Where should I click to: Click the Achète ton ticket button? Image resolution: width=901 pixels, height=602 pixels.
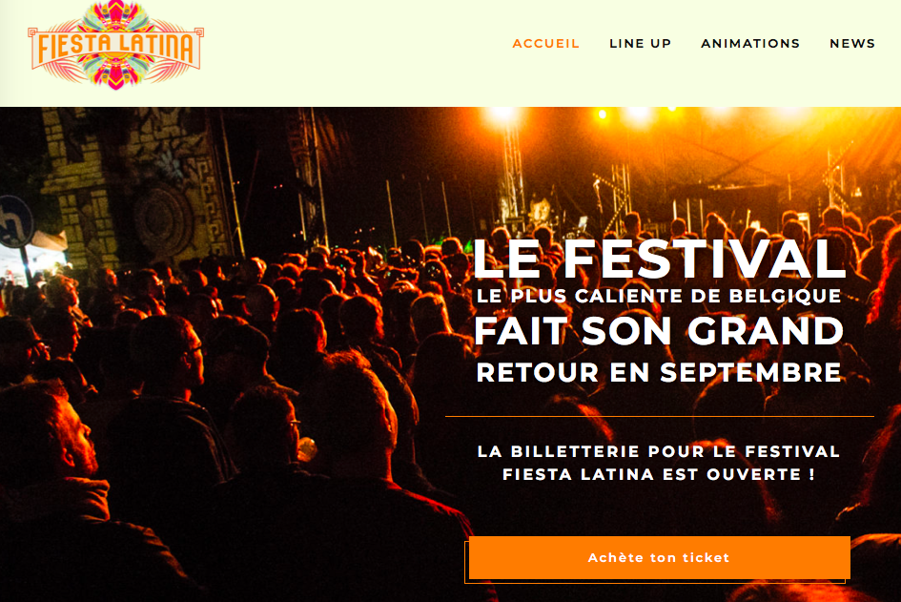coord(659,558)
